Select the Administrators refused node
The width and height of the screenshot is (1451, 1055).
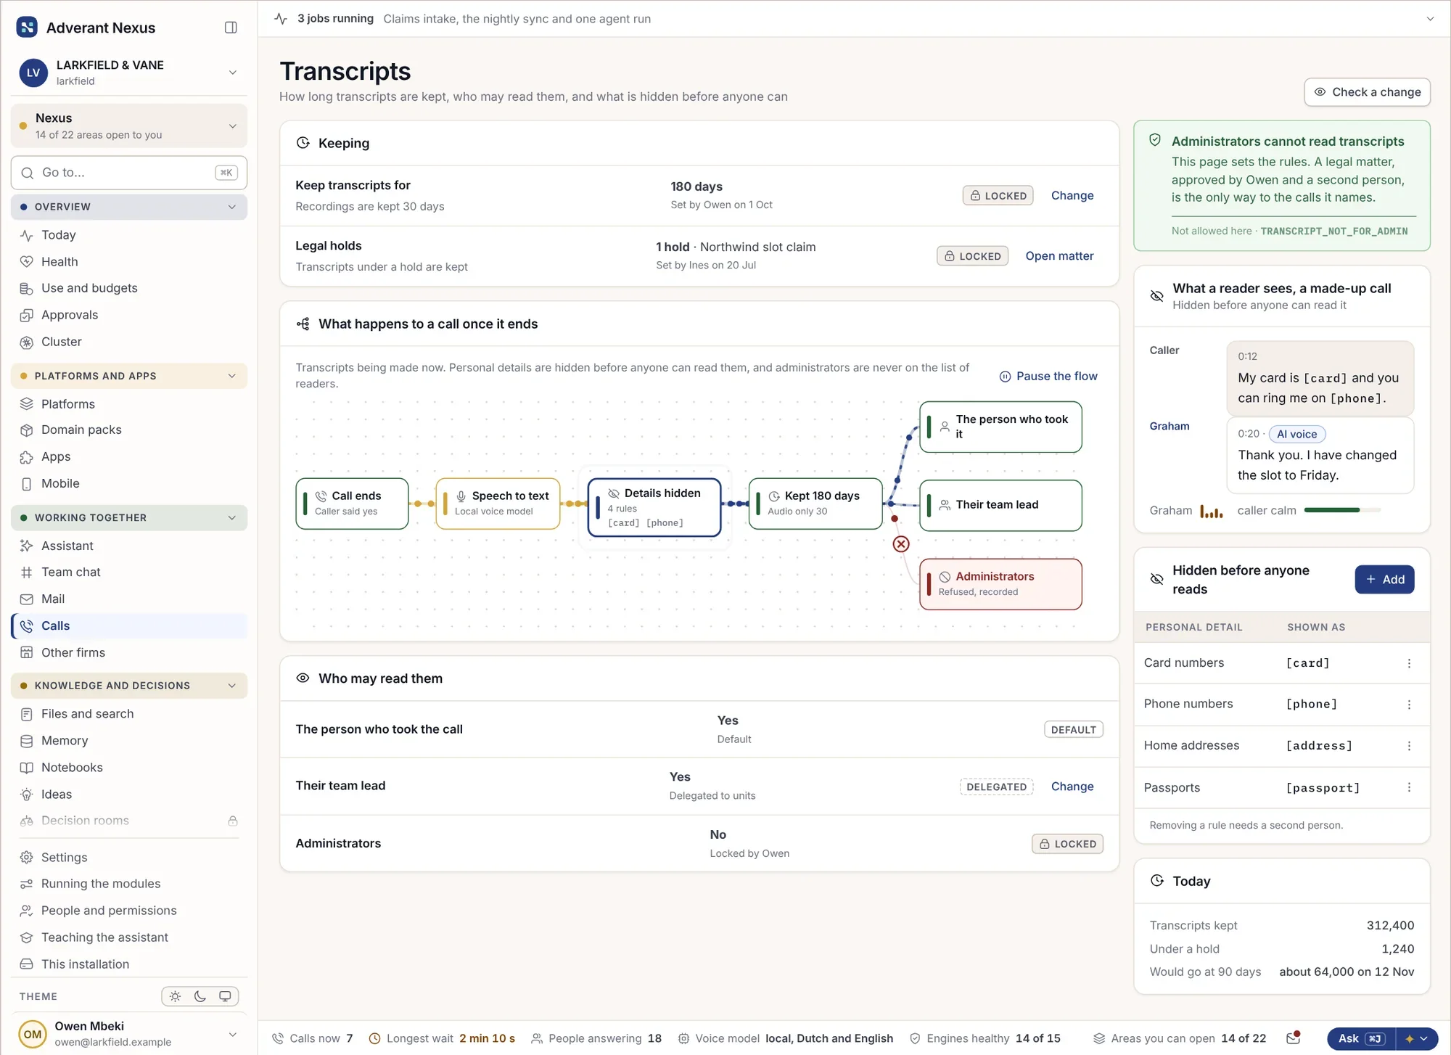(1000, 584)
